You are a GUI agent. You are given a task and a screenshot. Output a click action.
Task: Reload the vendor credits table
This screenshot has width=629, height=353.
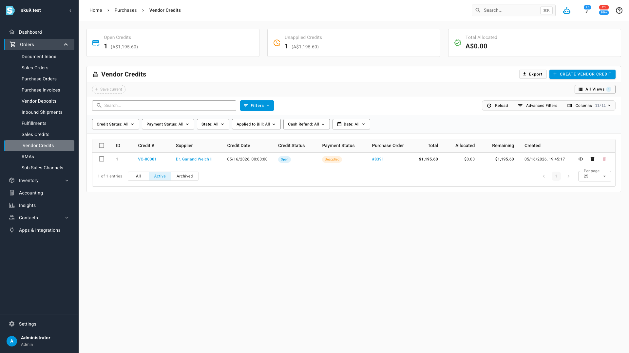pos(497,106)
